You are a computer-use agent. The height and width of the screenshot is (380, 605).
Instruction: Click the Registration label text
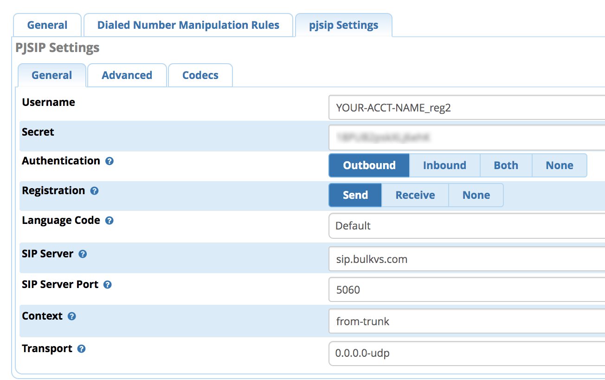pos(53,191)
